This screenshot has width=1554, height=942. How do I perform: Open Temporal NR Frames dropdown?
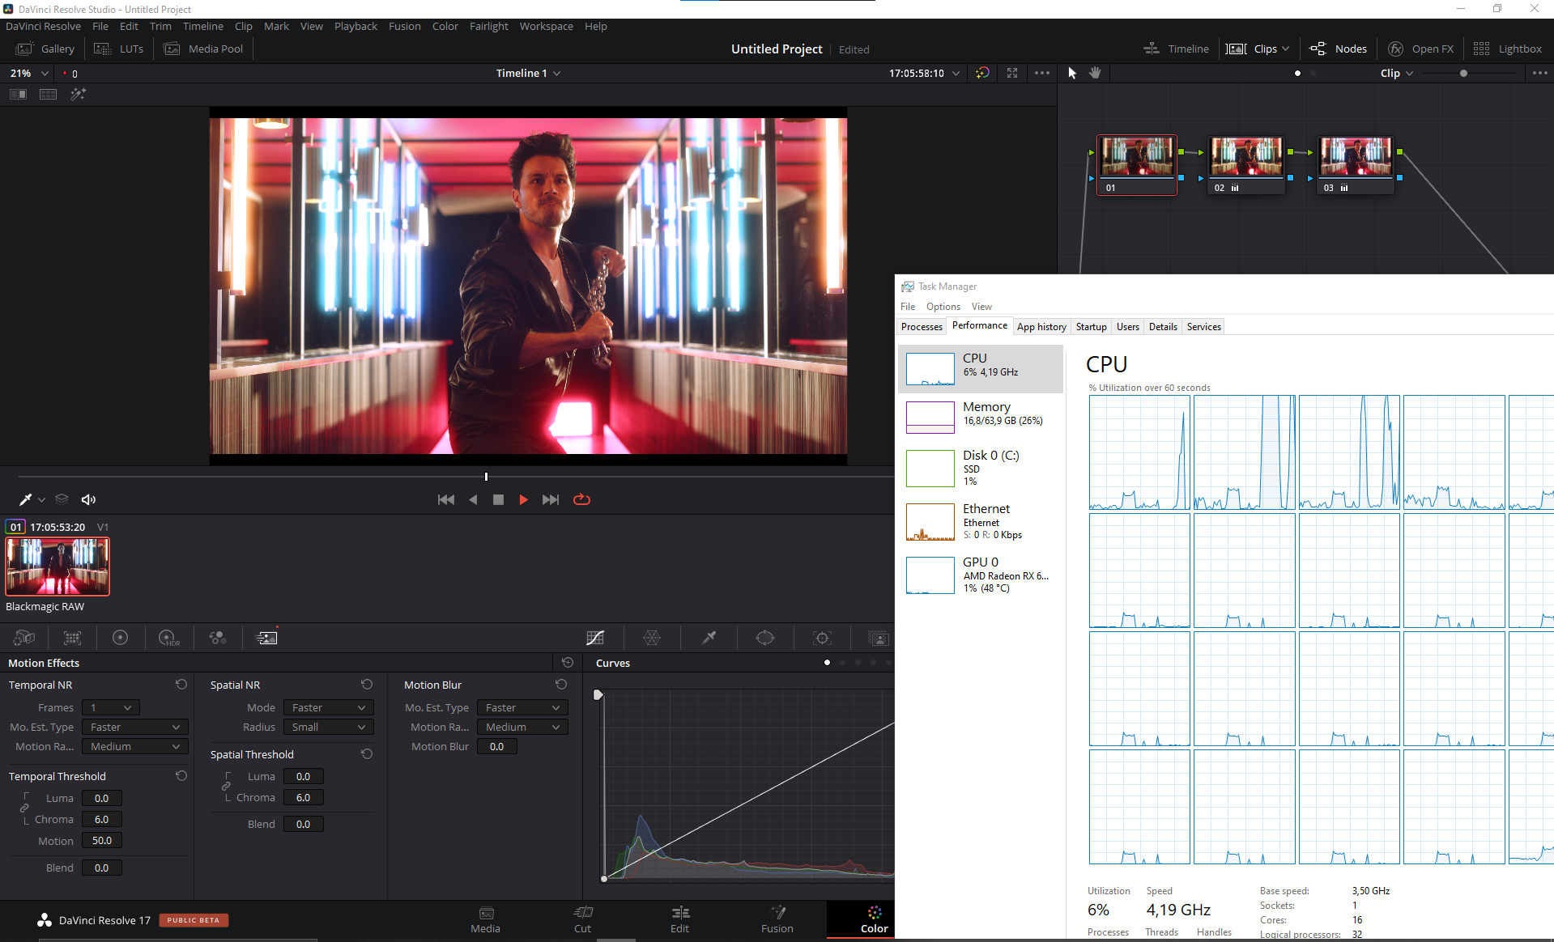[x=111, y=707]
